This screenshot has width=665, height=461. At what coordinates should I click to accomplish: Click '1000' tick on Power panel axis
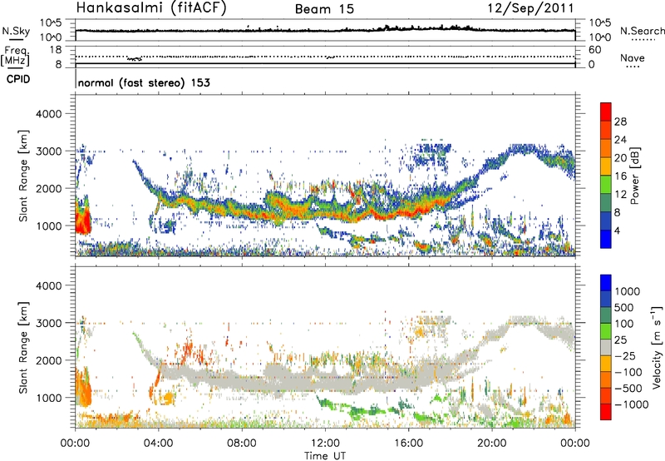click(x=48, y=226)
